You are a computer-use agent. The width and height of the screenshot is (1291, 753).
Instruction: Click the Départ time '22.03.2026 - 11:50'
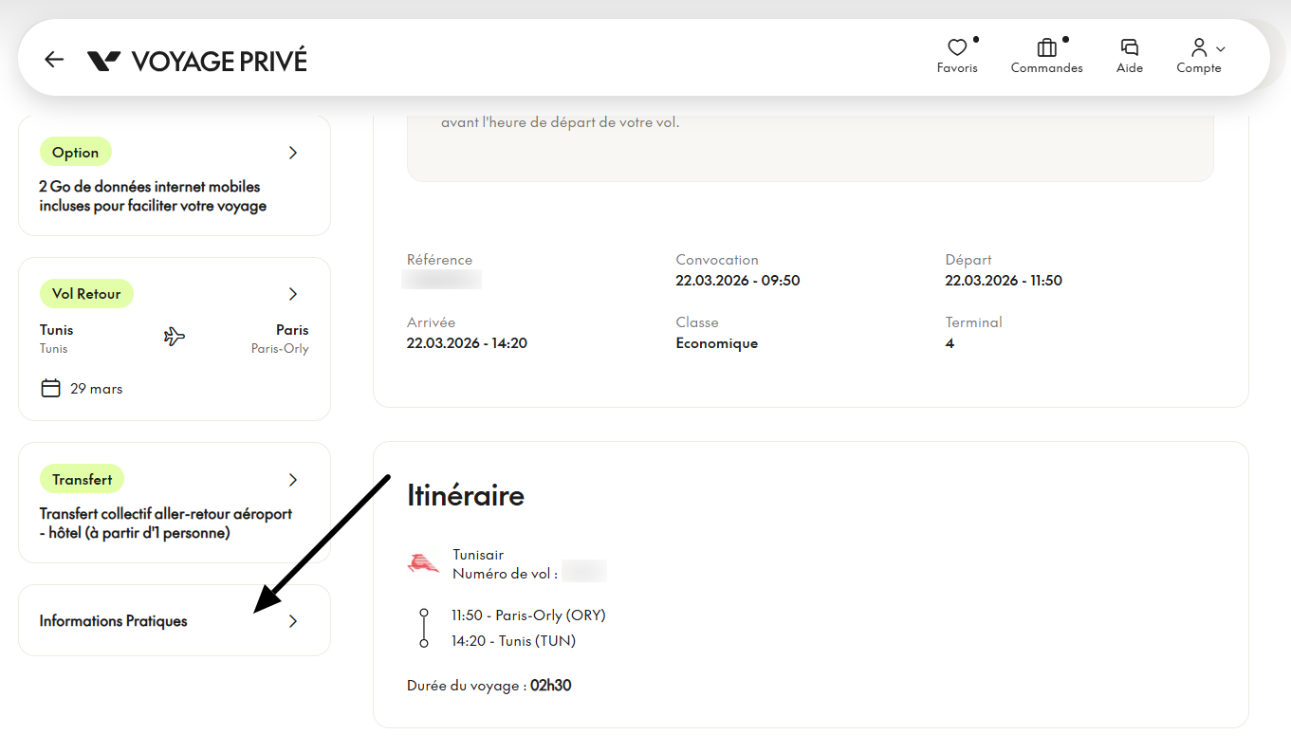pos(1004,281)
